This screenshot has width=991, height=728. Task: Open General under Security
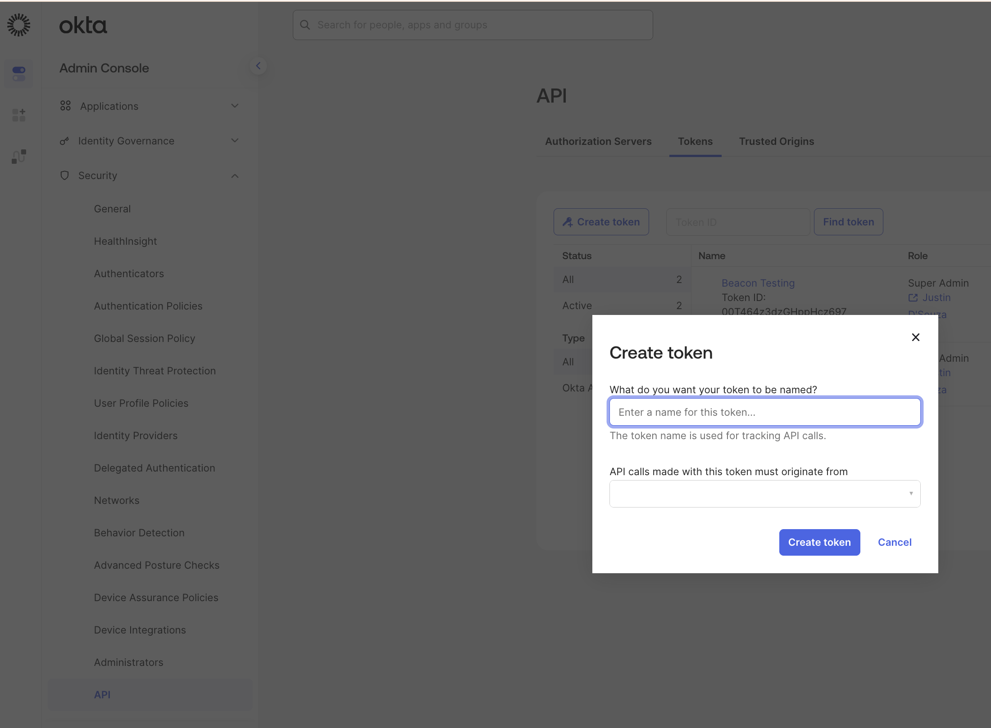pos(112,209)
